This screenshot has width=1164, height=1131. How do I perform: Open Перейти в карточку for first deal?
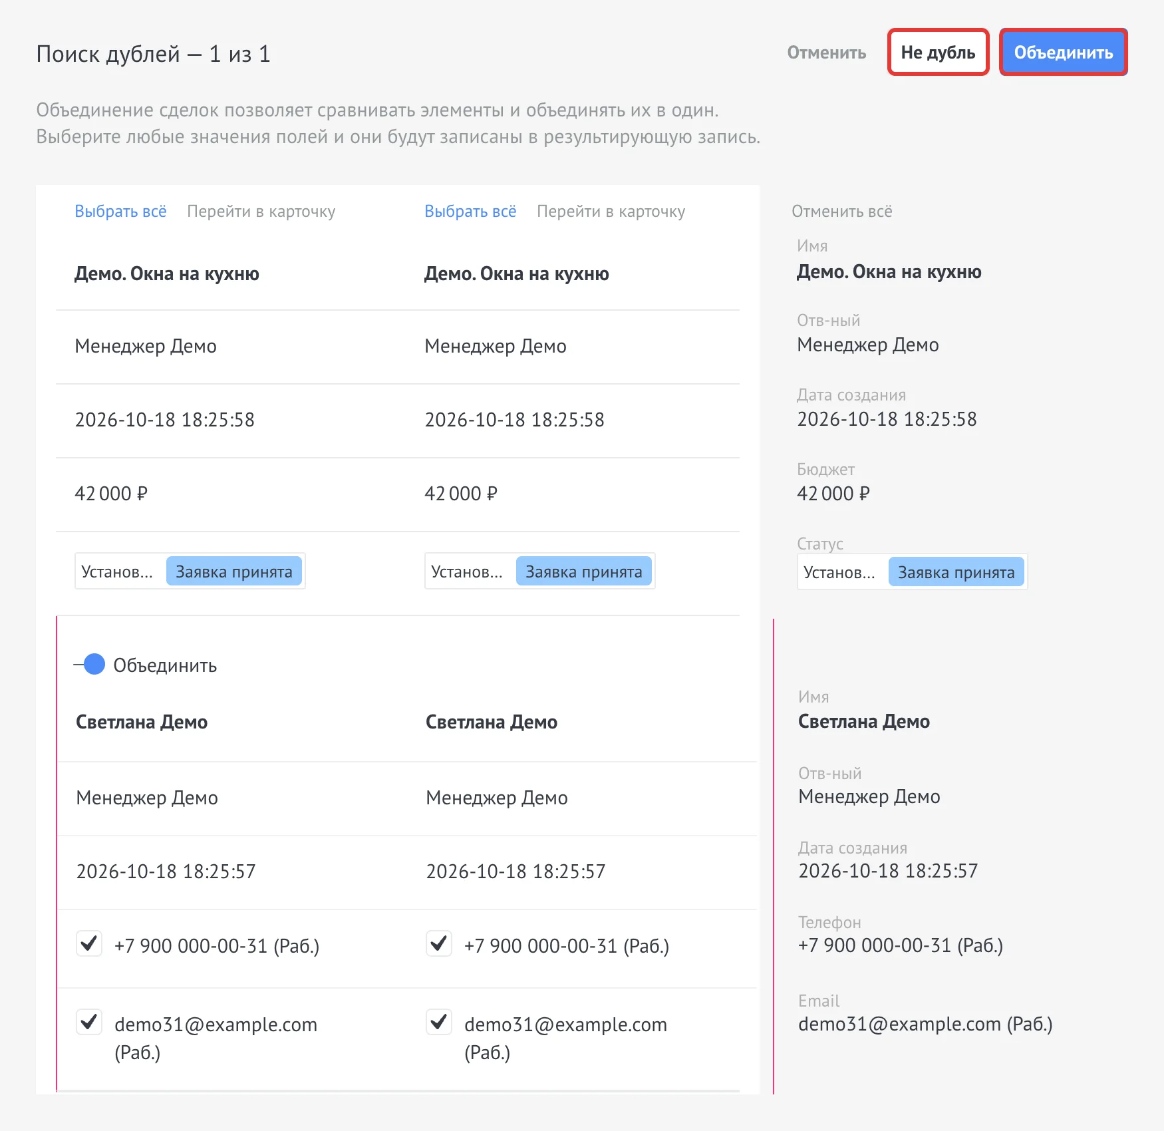[x=261, y=211]
